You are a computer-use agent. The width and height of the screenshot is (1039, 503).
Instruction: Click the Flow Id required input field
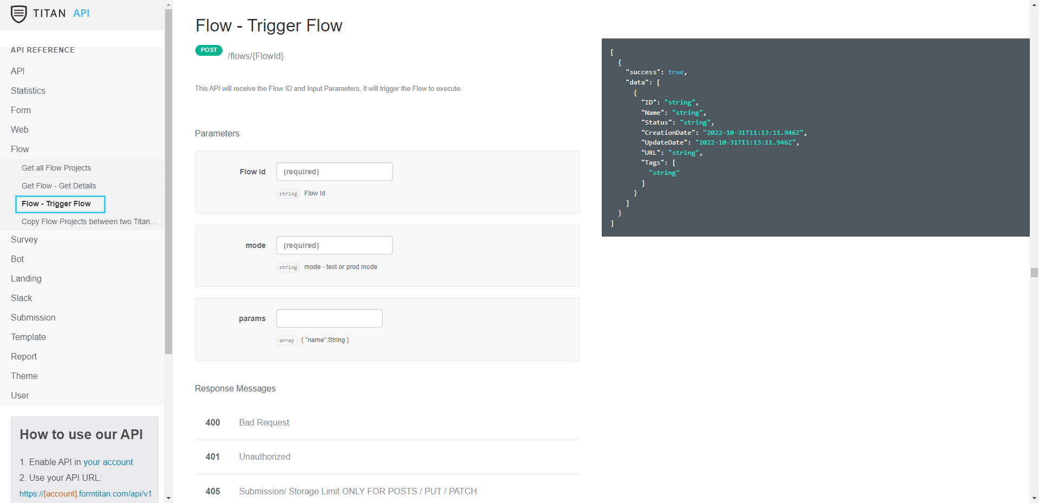click(334, 171)
